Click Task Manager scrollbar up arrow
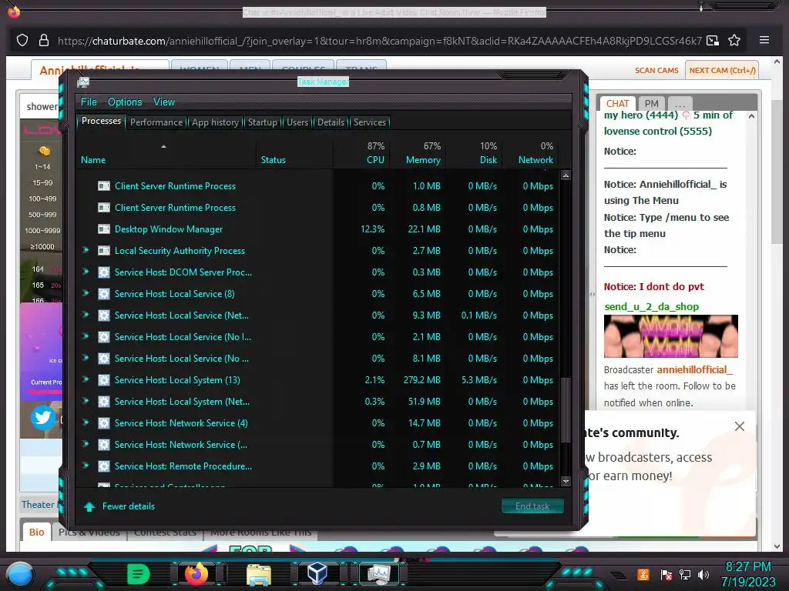Image resolution: width=789 pixels, height=591 pixels. [566, 175]
